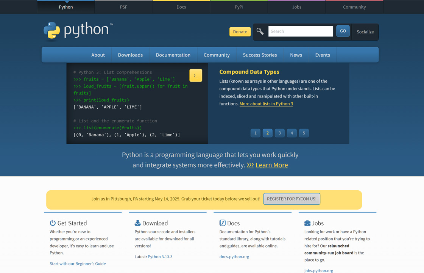Image resolution: width=424 pixels, height=273 pixels.
Task: Go to the PyPI top tab
Action: (239, 7)
